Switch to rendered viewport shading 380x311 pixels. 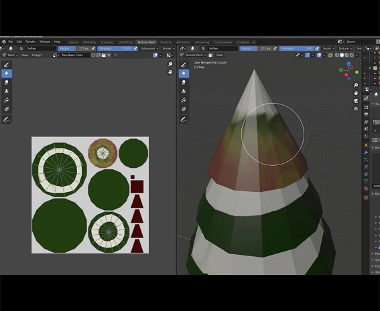(352, 55)
